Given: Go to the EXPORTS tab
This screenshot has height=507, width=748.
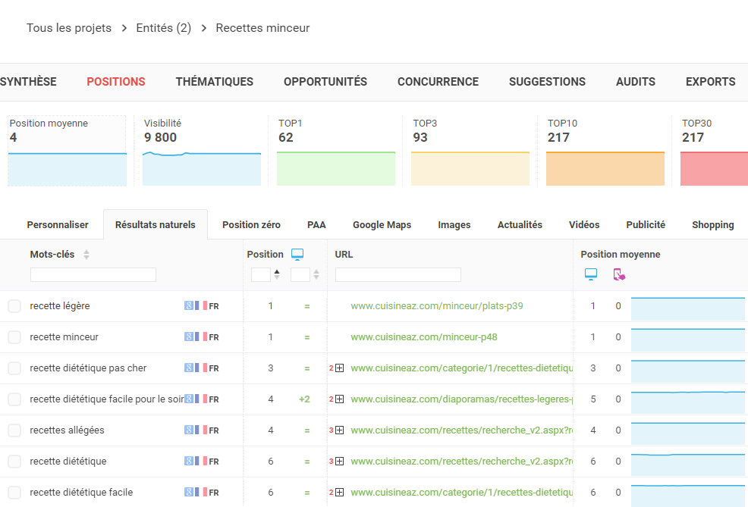Looking at the screenshot, I should (x=710, y=82).
